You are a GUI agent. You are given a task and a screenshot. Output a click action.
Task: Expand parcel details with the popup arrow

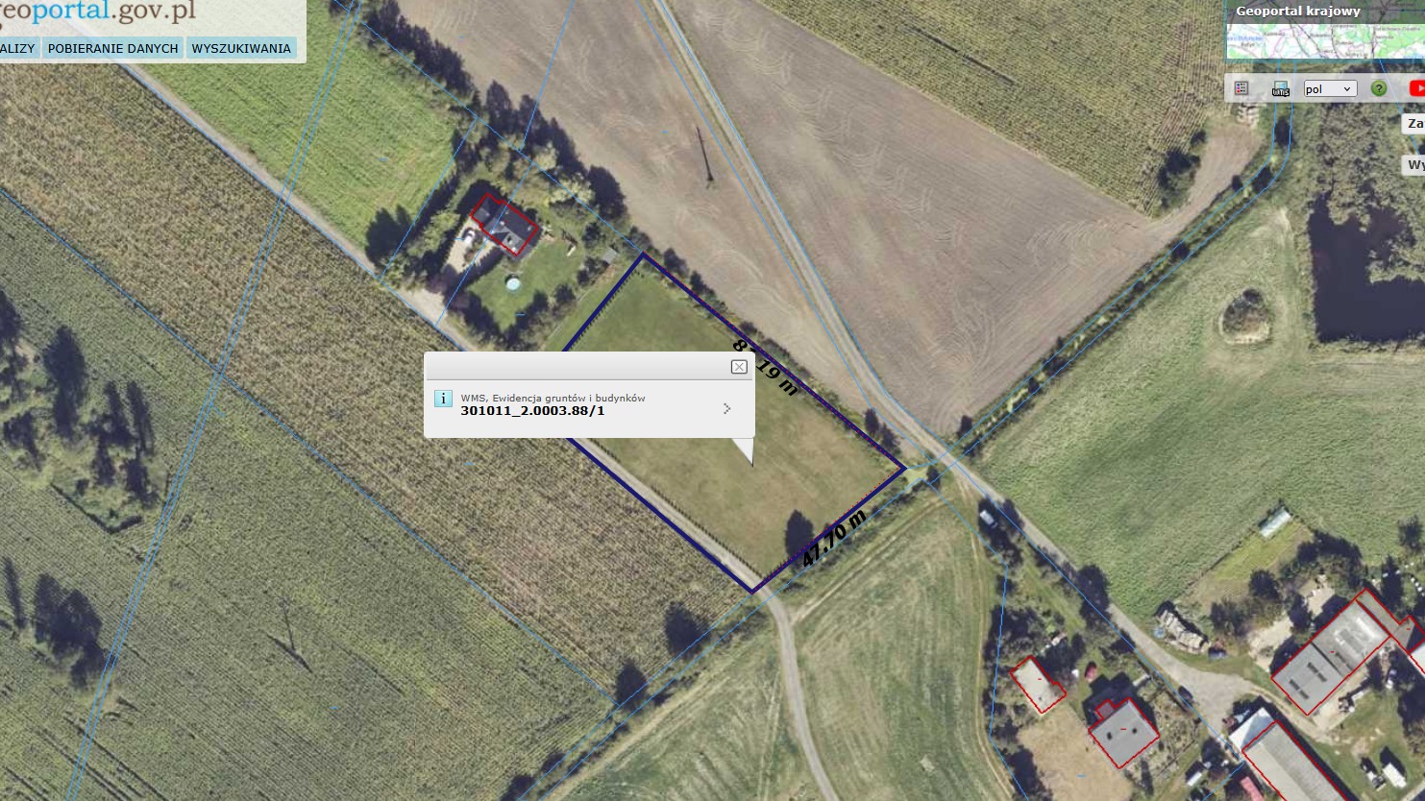coord(726,408)
